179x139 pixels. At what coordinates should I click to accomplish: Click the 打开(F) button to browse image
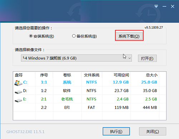tap(147, 58)
